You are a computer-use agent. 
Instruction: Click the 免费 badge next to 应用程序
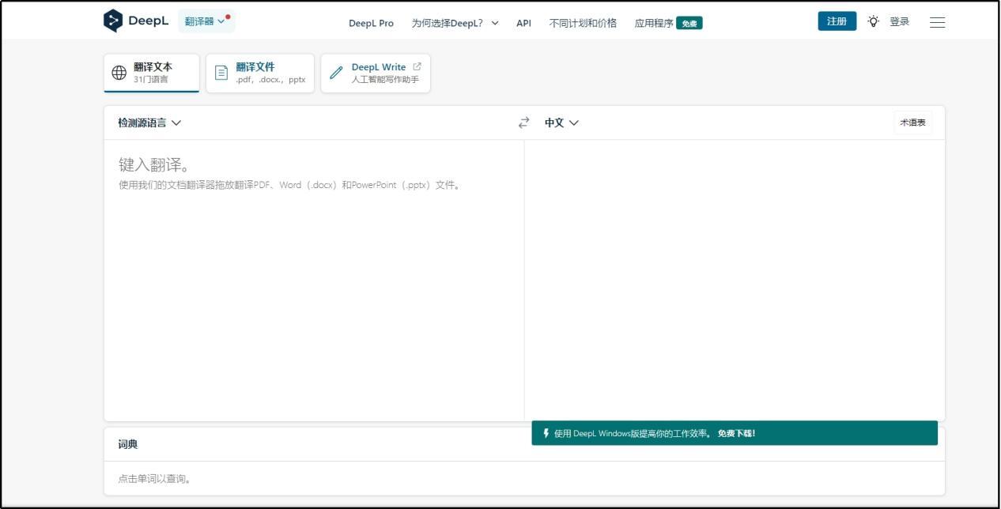[689, 23]
